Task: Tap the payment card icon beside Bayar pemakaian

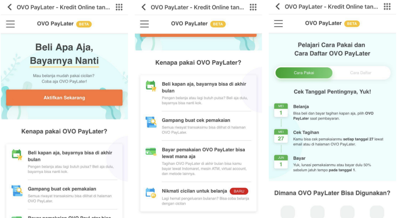Action: pos(151,152)
